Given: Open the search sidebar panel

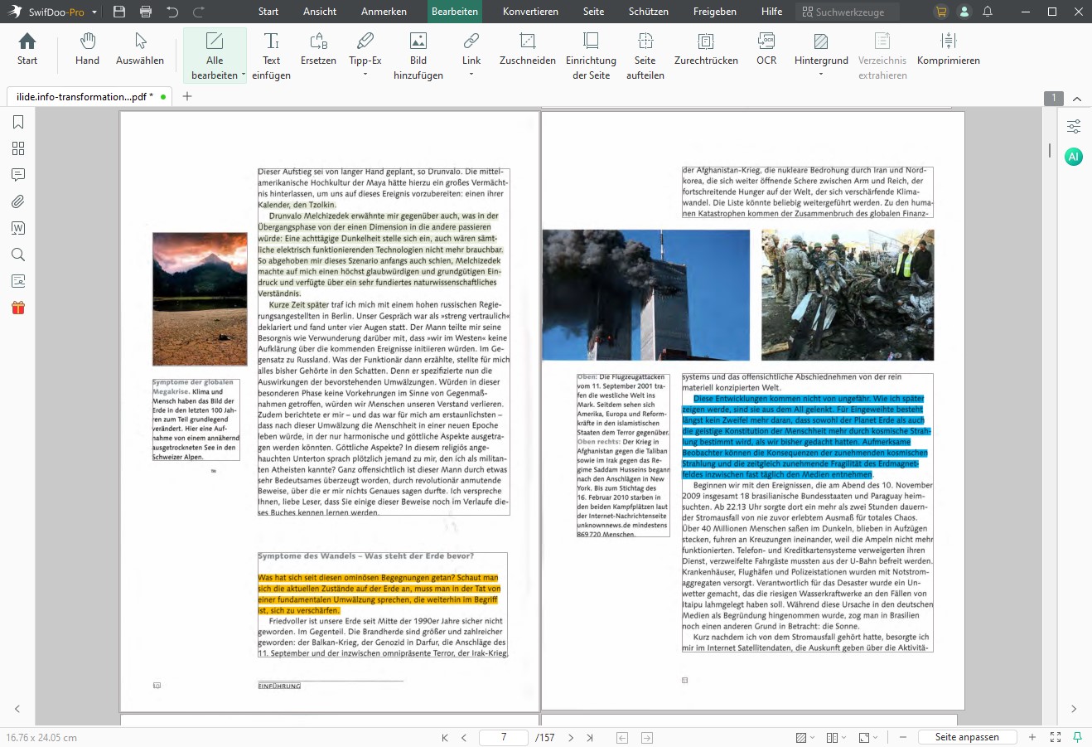Looking at the screenshot, I should click(x=18, y=255).
